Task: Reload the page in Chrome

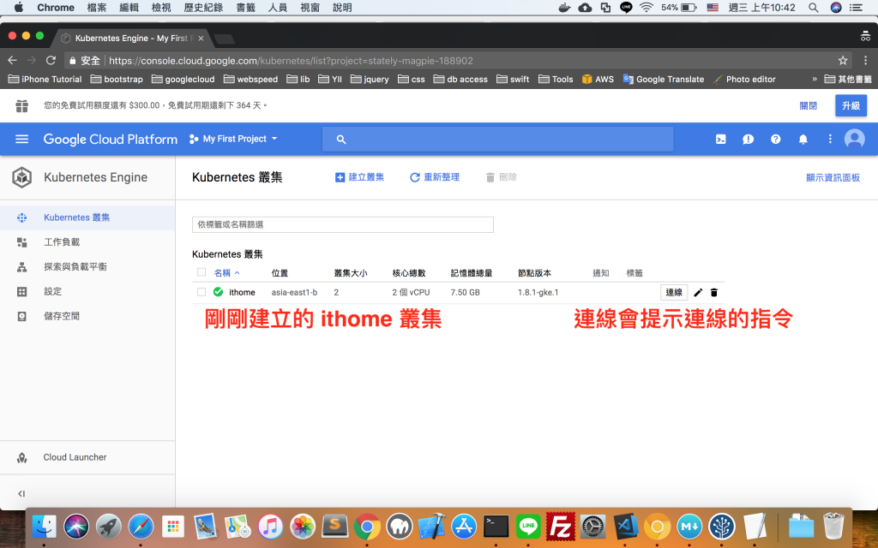Action: click(x=51, y=61)
